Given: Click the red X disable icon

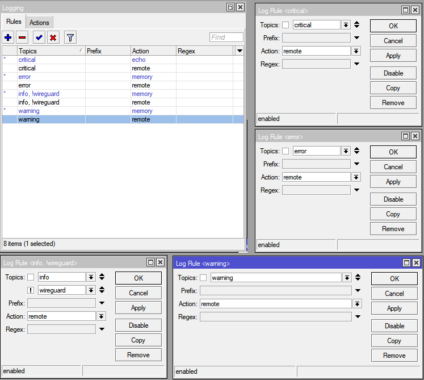Looking at the screenshot, I should pos(53,37).
